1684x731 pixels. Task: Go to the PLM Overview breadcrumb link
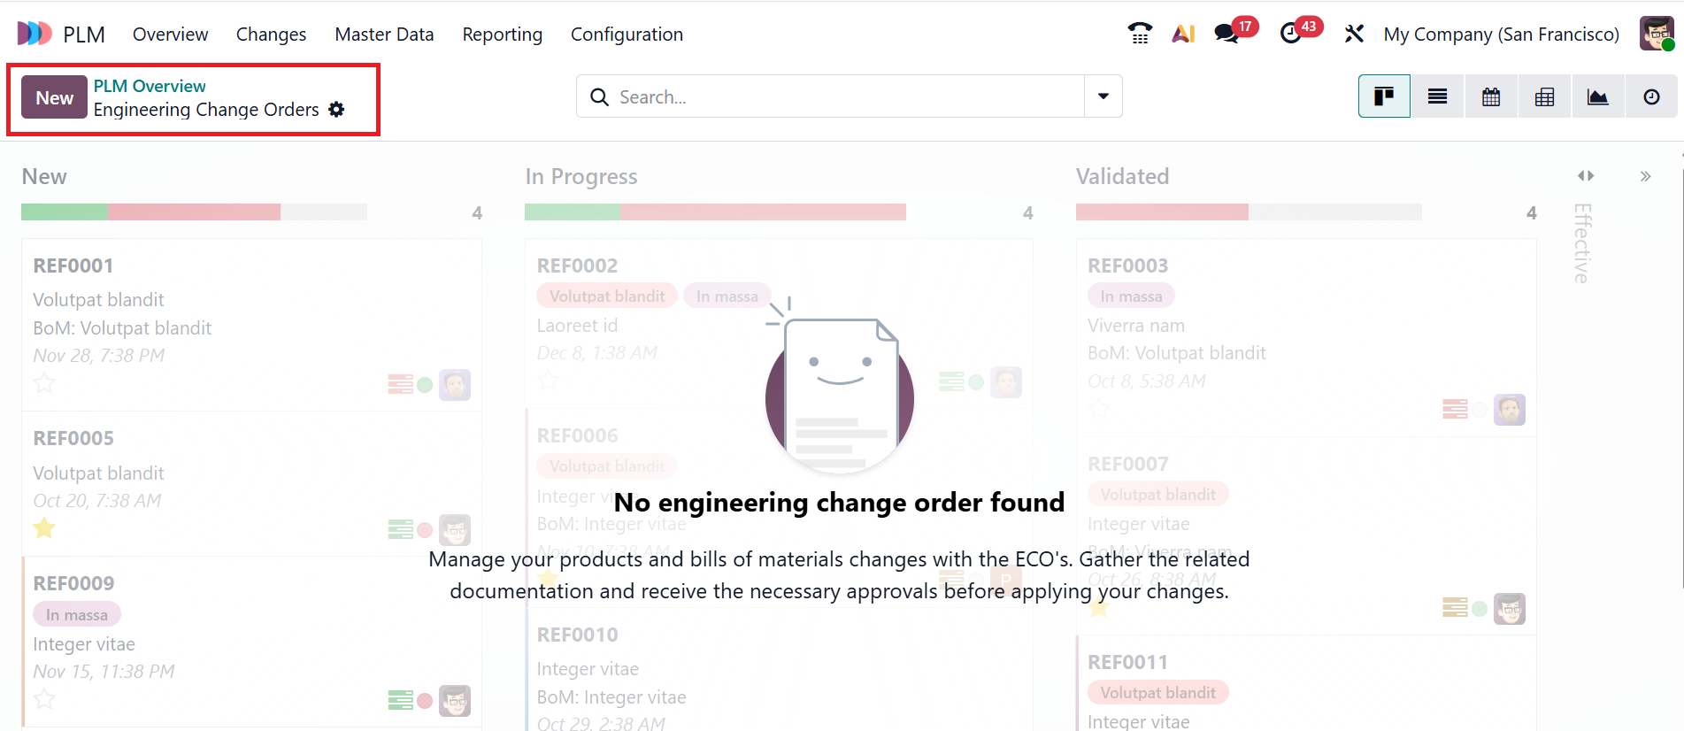tap(150, 86)
